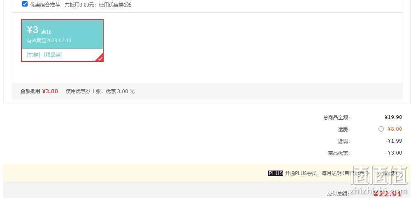Click the ¥8.00 shipping fee amount
This screenshot has width=411, height=198.
coord(395,129)
